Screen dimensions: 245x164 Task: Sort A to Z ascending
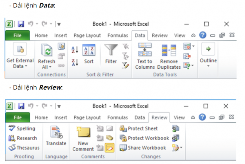click(75, 50)
